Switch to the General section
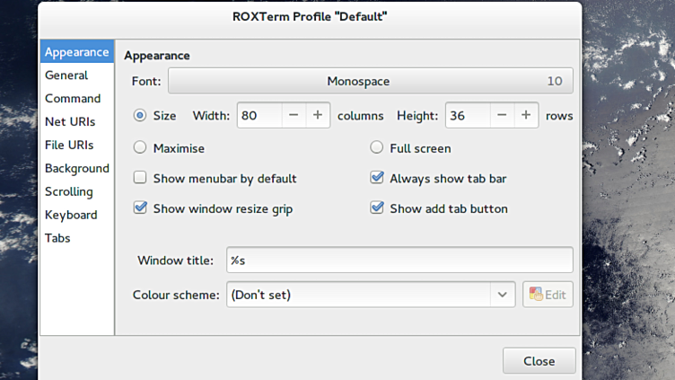Viewport: 675px width, 380px height. pos(66,75)
